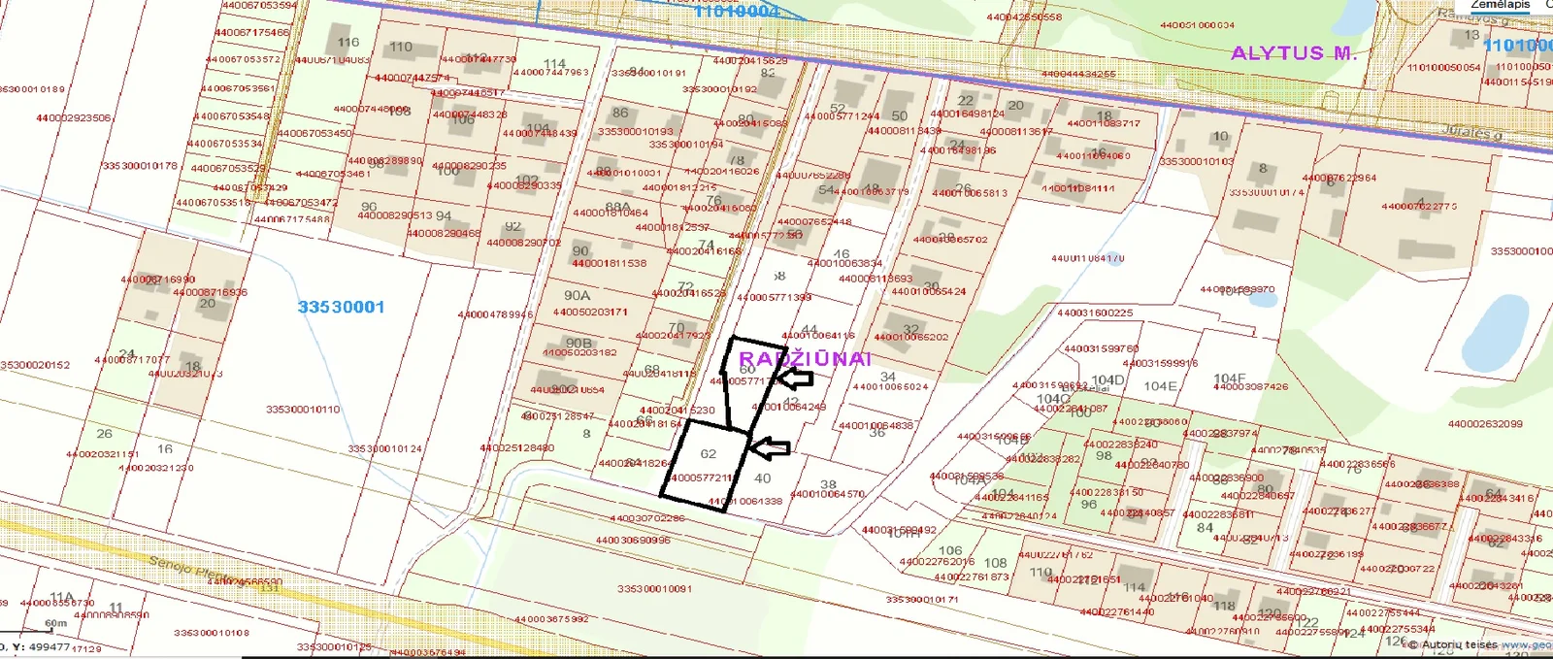Select parcel number 335300010110
The height and width of the screenshot is (659, 1553).
coord(303,410)
